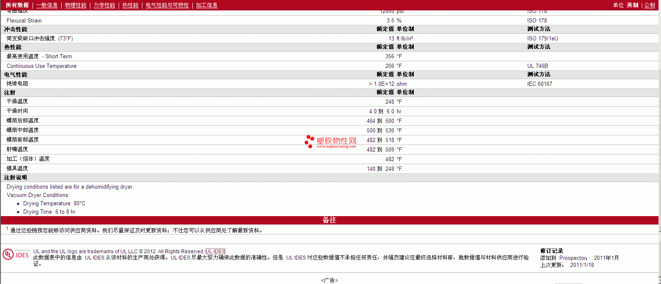Go to the 物理性能 section
The width and height of the screenshot is (661, 284).
tap(75, 5)
